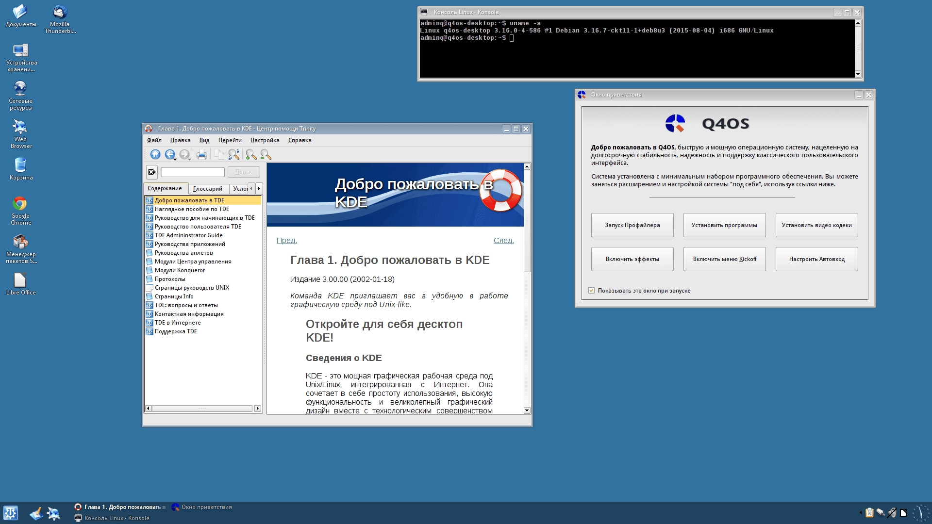Clear the search field with the X icon
932x524 pixels.
click(x=152, y=172)
